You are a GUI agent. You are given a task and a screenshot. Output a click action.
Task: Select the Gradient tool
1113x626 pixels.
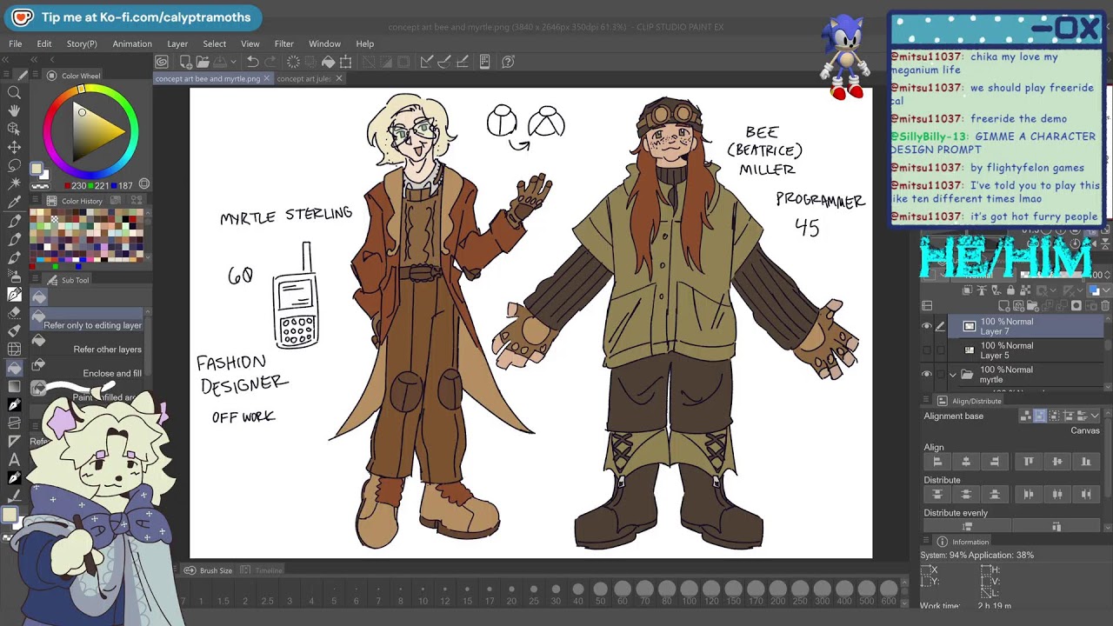point(14,385)
